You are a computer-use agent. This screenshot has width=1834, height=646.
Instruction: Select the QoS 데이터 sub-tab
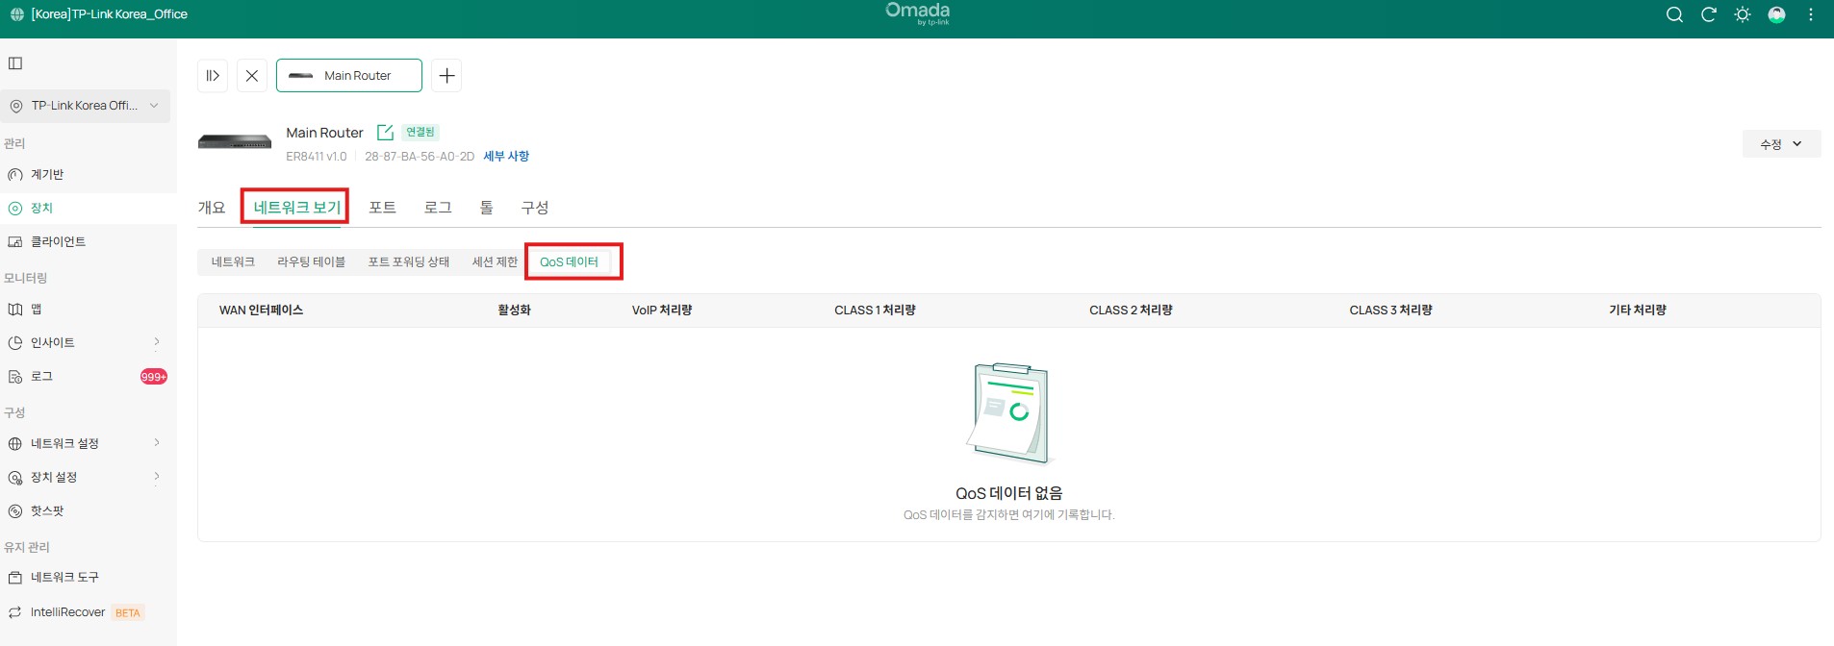(x=569, y=261)
